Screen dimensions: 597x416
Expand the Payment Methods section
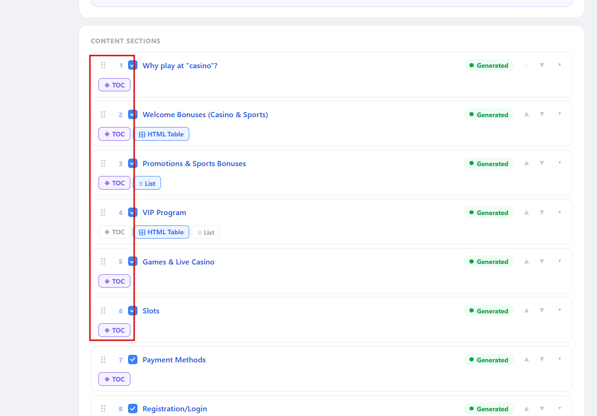tap(559, 359)
